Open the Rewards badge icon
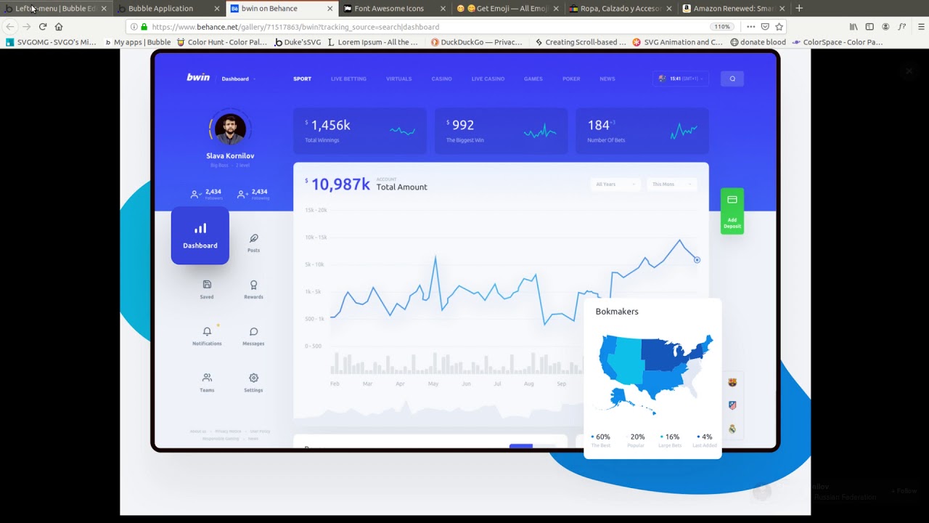The height and width of the screenshot is (523, 929). point(253,285)
